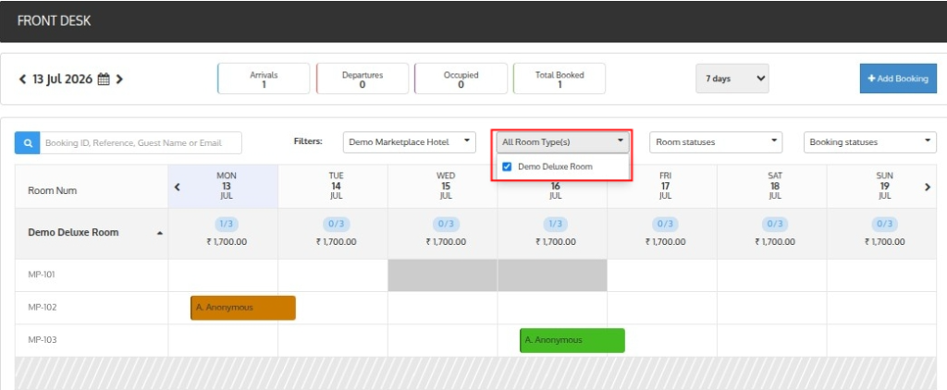This screenshot has width=947, height=390.
Task: Click the MP-101 blocked grey cell
Action: click(x=498, y=275)
